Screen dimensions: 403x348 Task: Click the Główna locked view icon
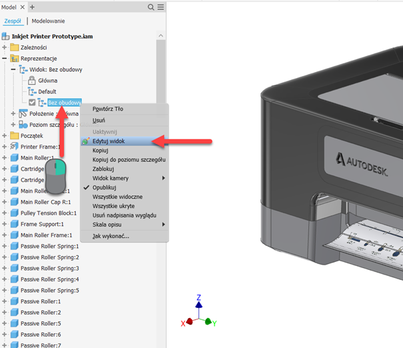(x=31, y=81)
